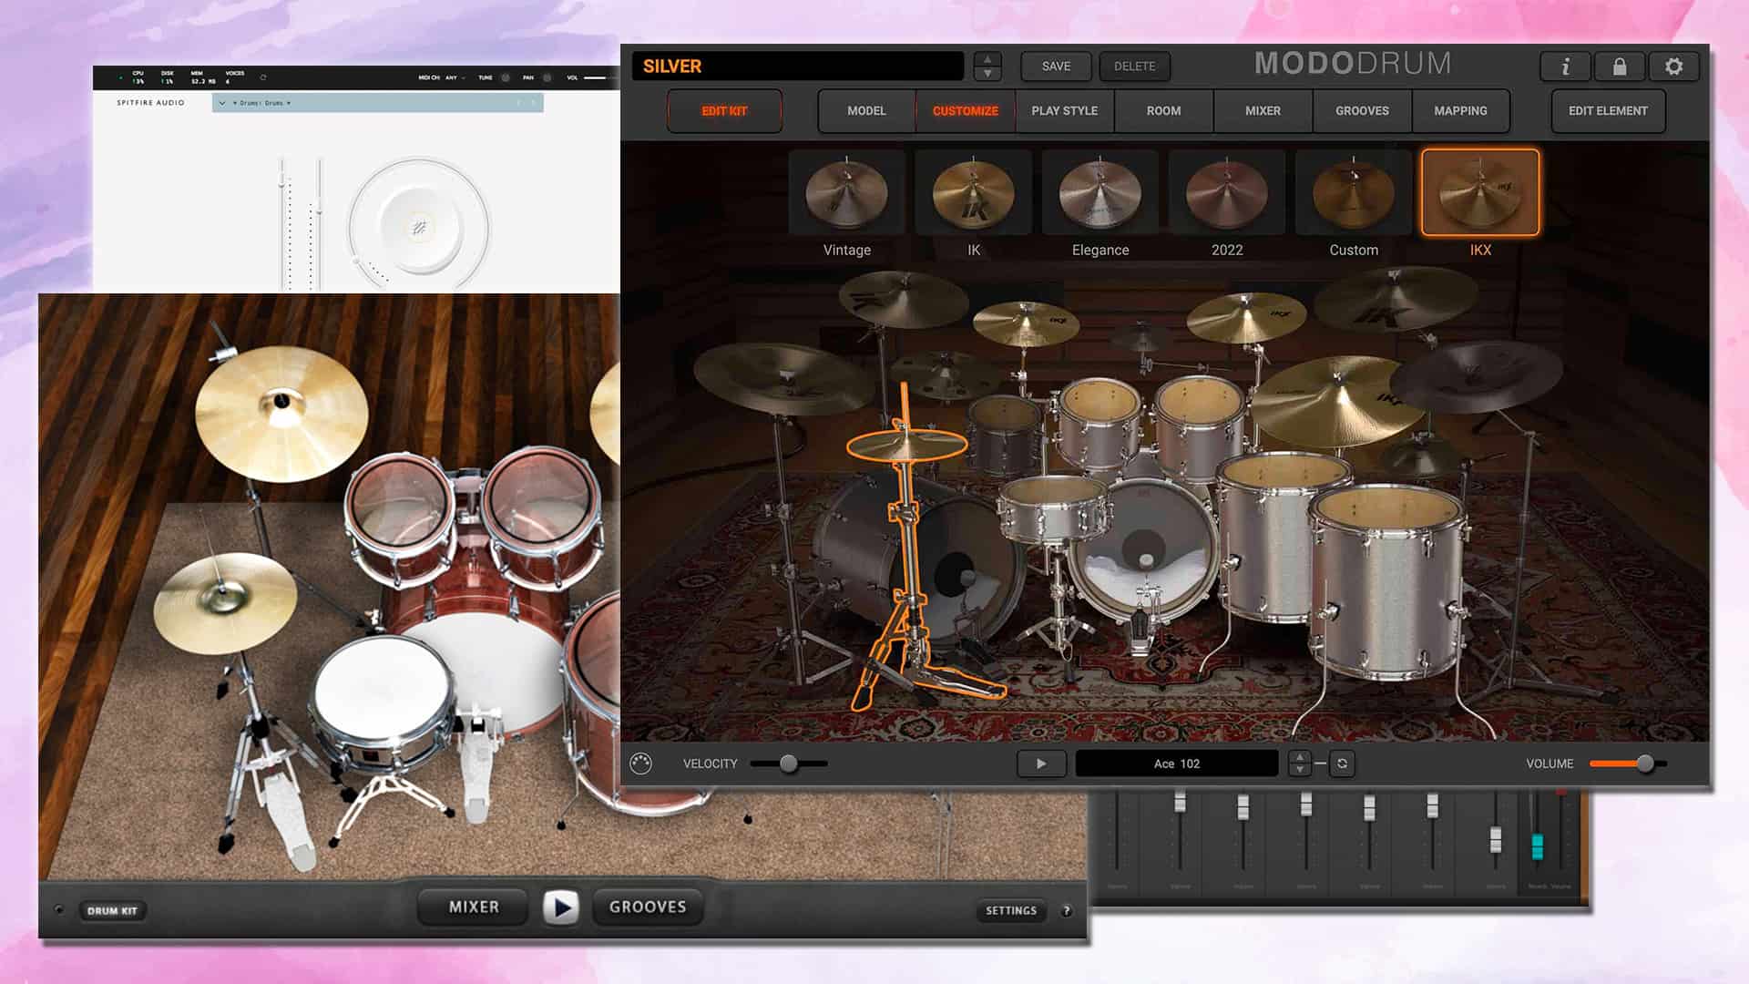Image resolution: width=1749 pixels, height=984 pixels.
Task: Select the Elegance cymbal thumbnail
Action: [x=1100, y=193]
